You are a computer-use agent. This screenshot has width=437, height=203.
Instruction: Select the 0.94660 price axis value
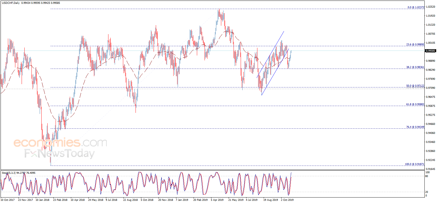(x=430, y=124)
